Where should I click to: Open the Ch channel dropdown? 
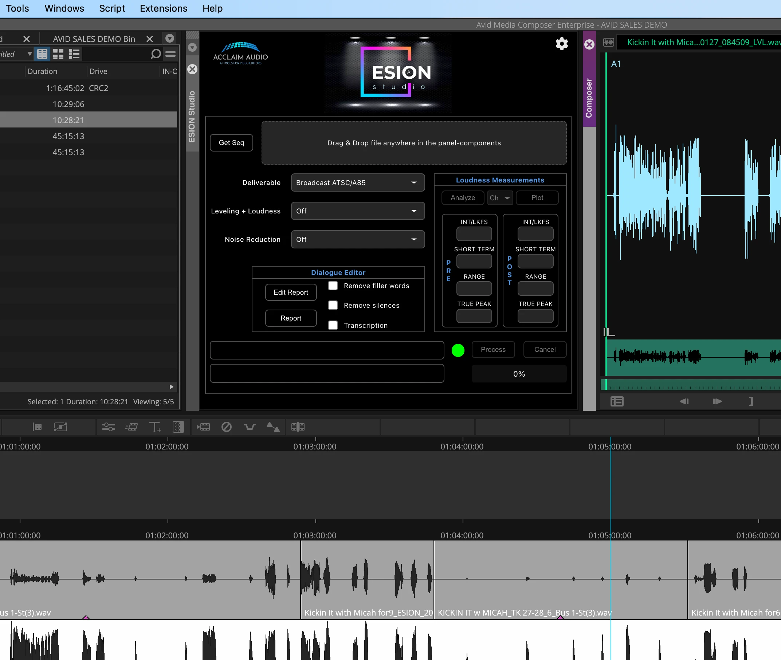pyautogui.click(x=499, y=198)
